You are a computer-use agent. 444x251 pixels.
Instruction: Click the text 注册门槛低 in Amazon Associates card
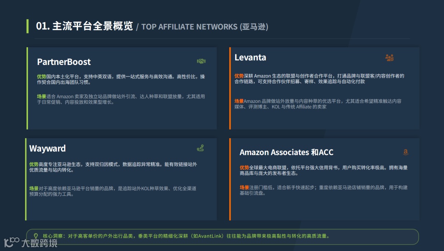[x=261, y=188]
